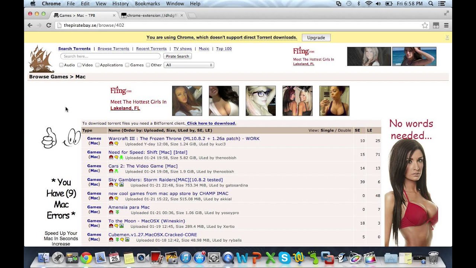This screenshot has height=268, width=476.
Task: Open the Window menu
Action: (175, 4)
